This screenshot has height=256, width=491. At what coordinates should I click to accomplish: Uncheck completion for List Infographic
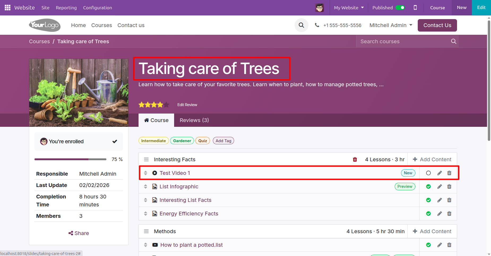[428, 186]
